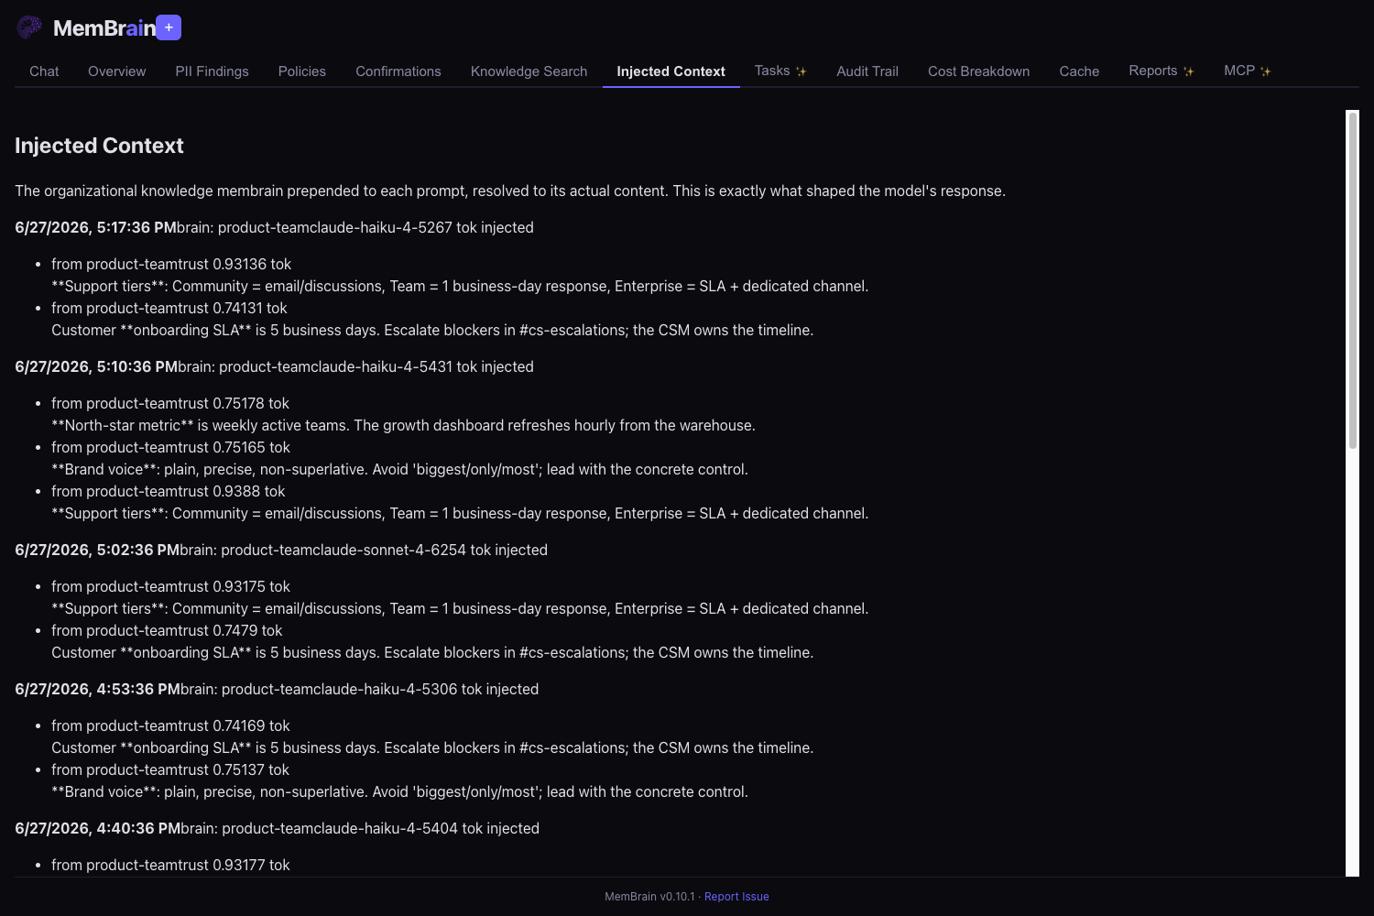
Task: Click the source line 'from product-teamtrust 0.93136 tok'
Action: (171, 264)
